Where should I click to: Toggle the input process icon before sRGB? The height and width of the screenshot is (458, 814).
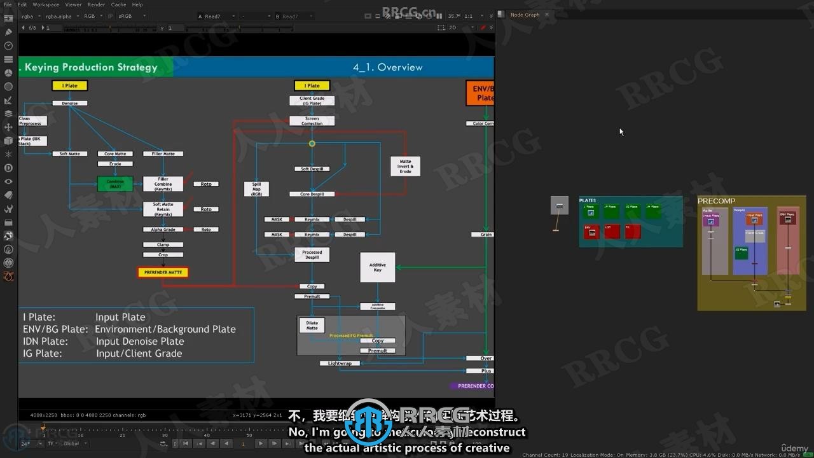click(x=111, y=16)
